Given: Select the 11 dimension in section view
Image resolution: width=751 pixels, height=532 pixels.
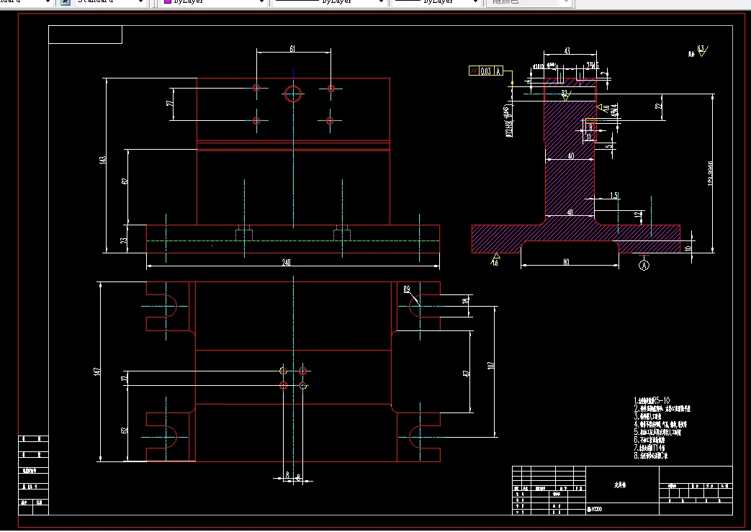Looking at the screenshot, I should click(x=589, y=138).
